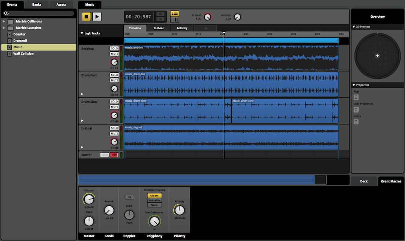
Task: Click the pause-bars icon under list view icon
Action: (x=175, y=19)
